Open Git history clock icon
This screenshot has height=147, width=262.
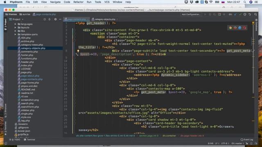[245, 15]
